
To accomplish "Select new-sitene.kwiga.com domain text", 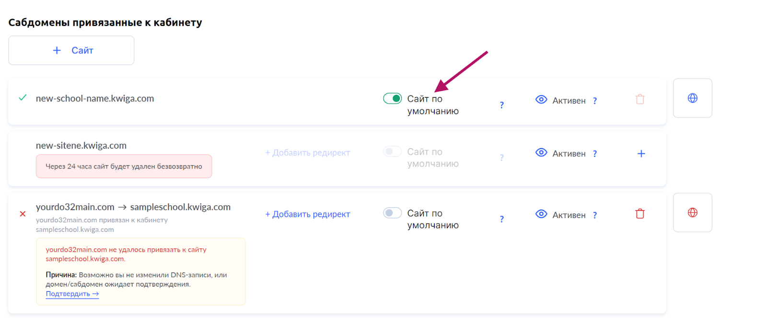I will (81, 145).
